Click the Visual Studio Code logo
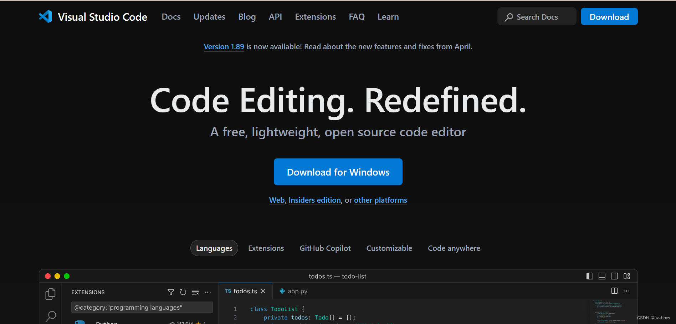The image size is (676, 324). 45,16
